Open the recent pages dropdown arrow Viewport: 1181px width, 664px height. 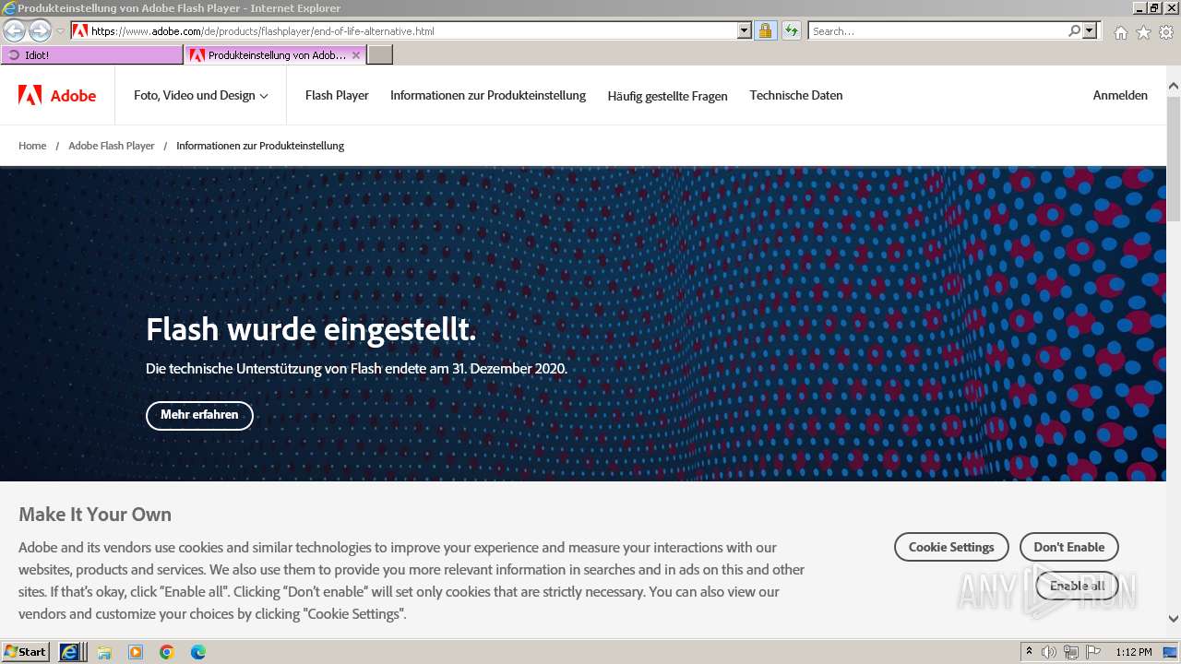(x=60, y=31)
